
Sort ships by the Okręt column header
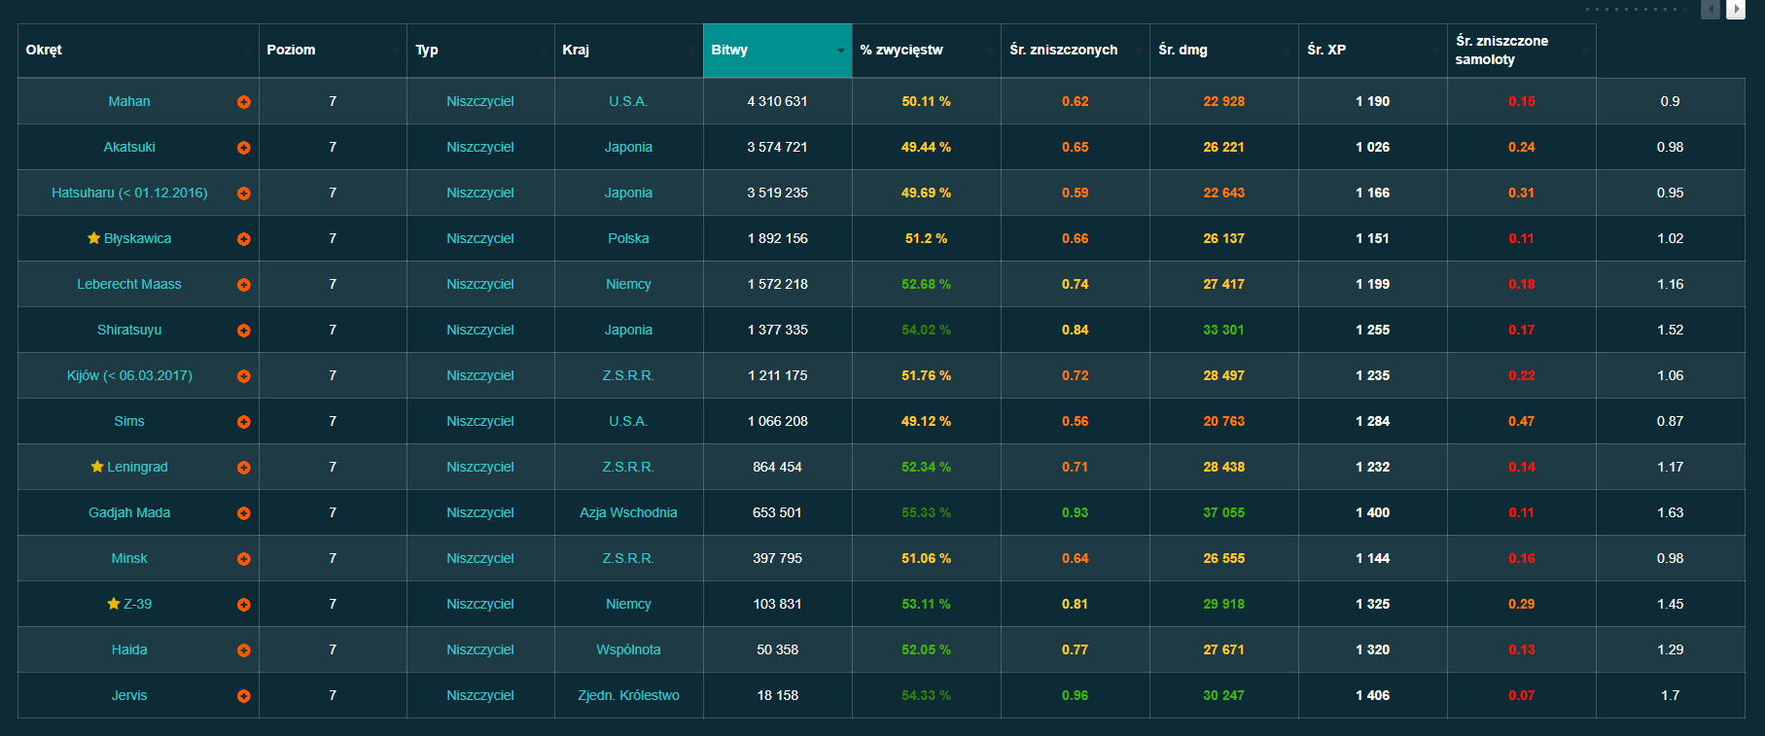pyautogui.click(x=137, y=51)
